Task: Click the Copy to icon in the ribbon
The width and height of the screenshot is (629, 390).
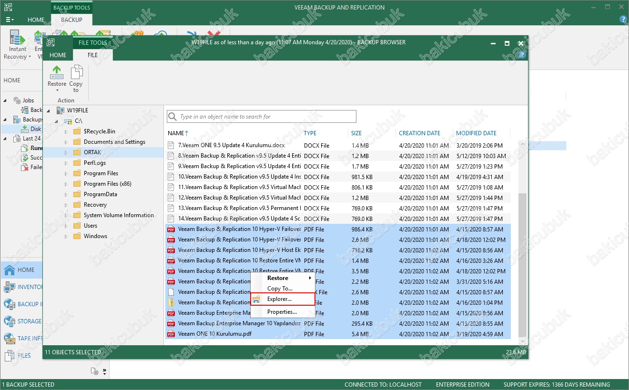Action: tap(76, 73)
